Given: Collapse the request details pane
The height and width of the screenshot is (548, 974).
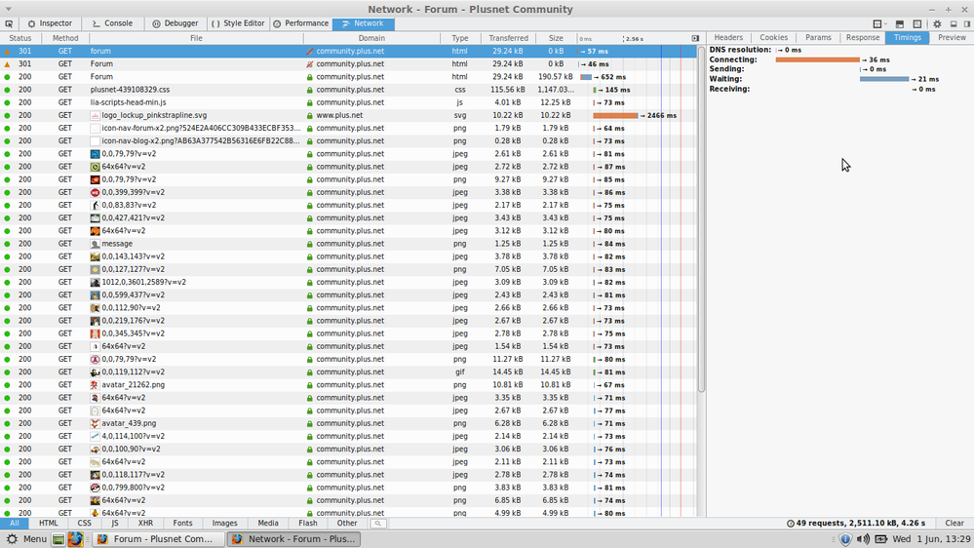Looking at the screenshot, I should [695, 38].
